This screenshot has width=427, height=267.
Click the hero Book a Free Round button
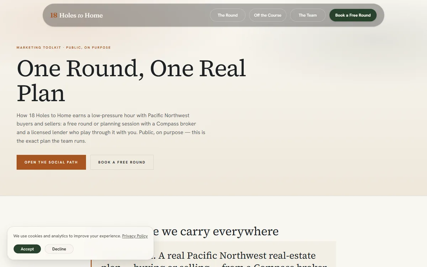click(x=122, y=162)
